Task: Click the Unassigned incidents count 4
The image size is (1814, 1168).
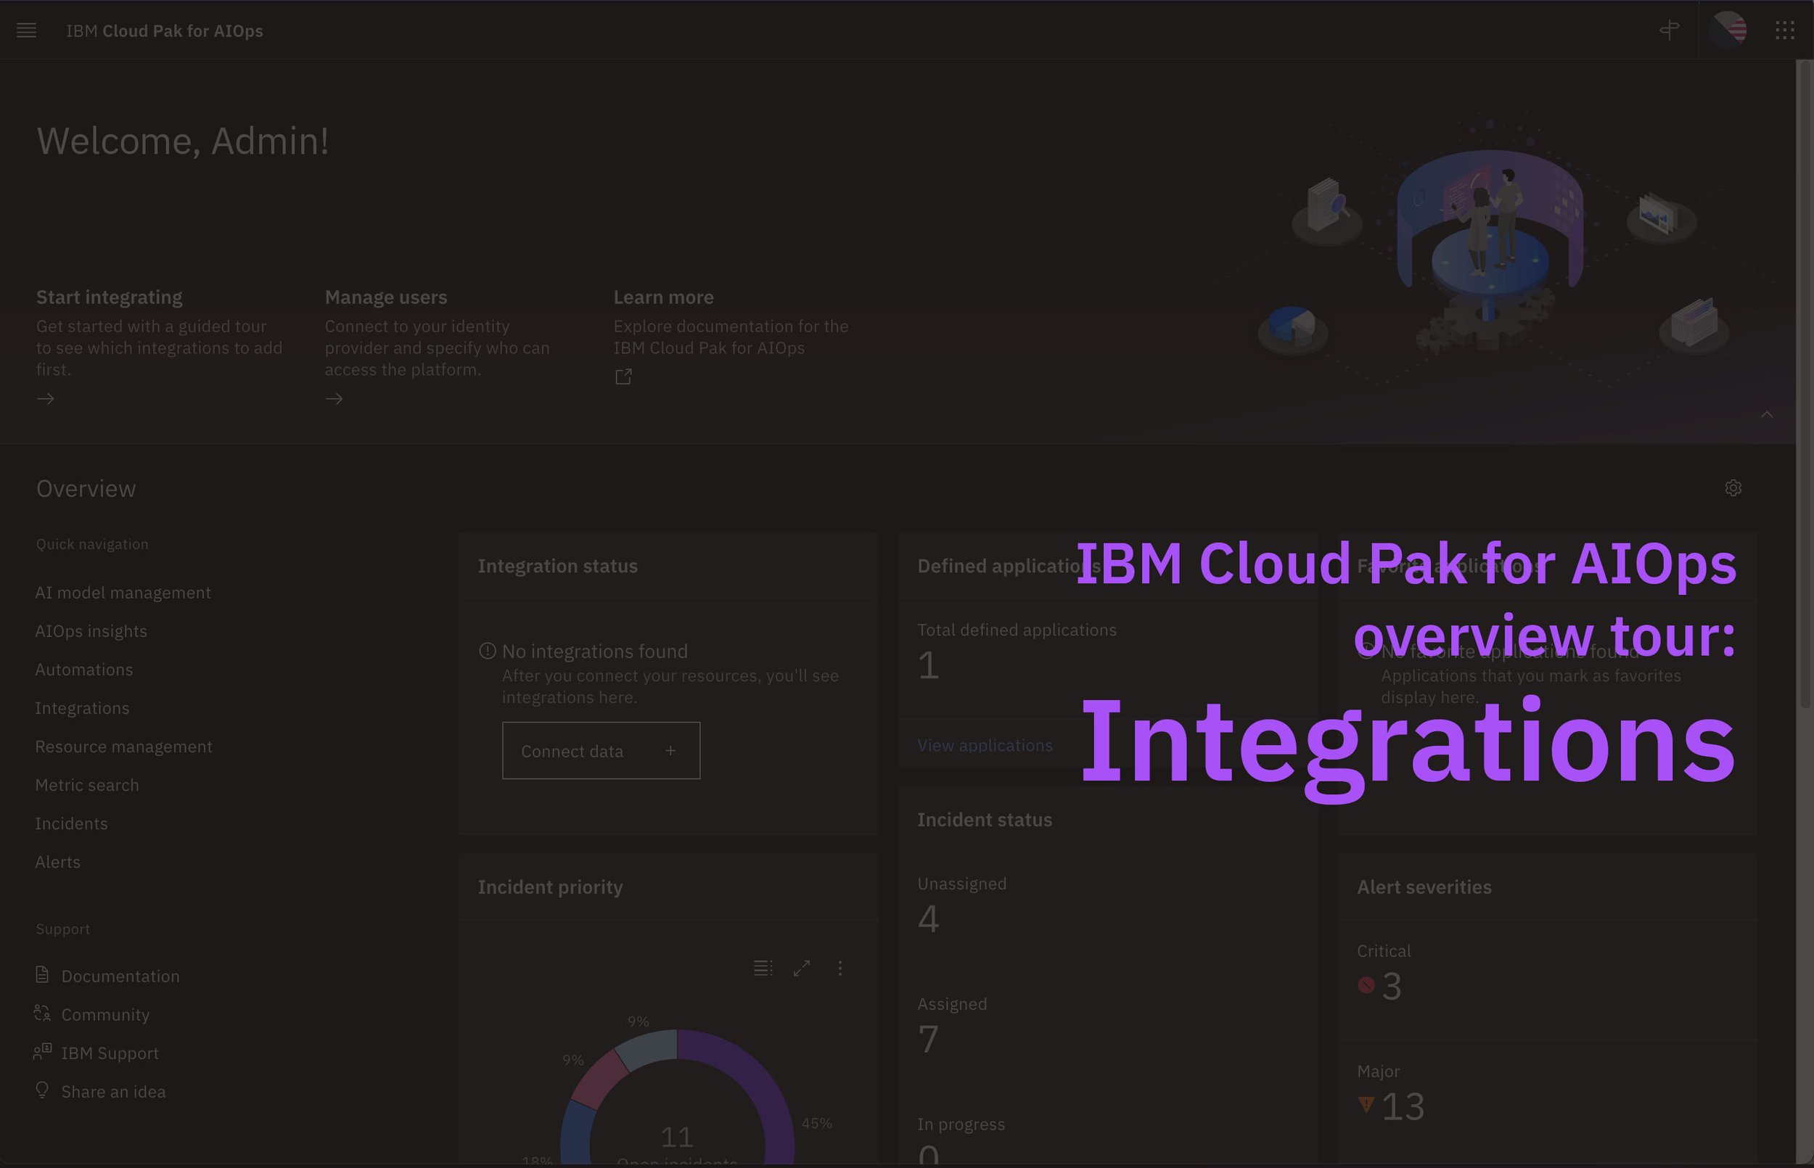Action: point(928,919)
